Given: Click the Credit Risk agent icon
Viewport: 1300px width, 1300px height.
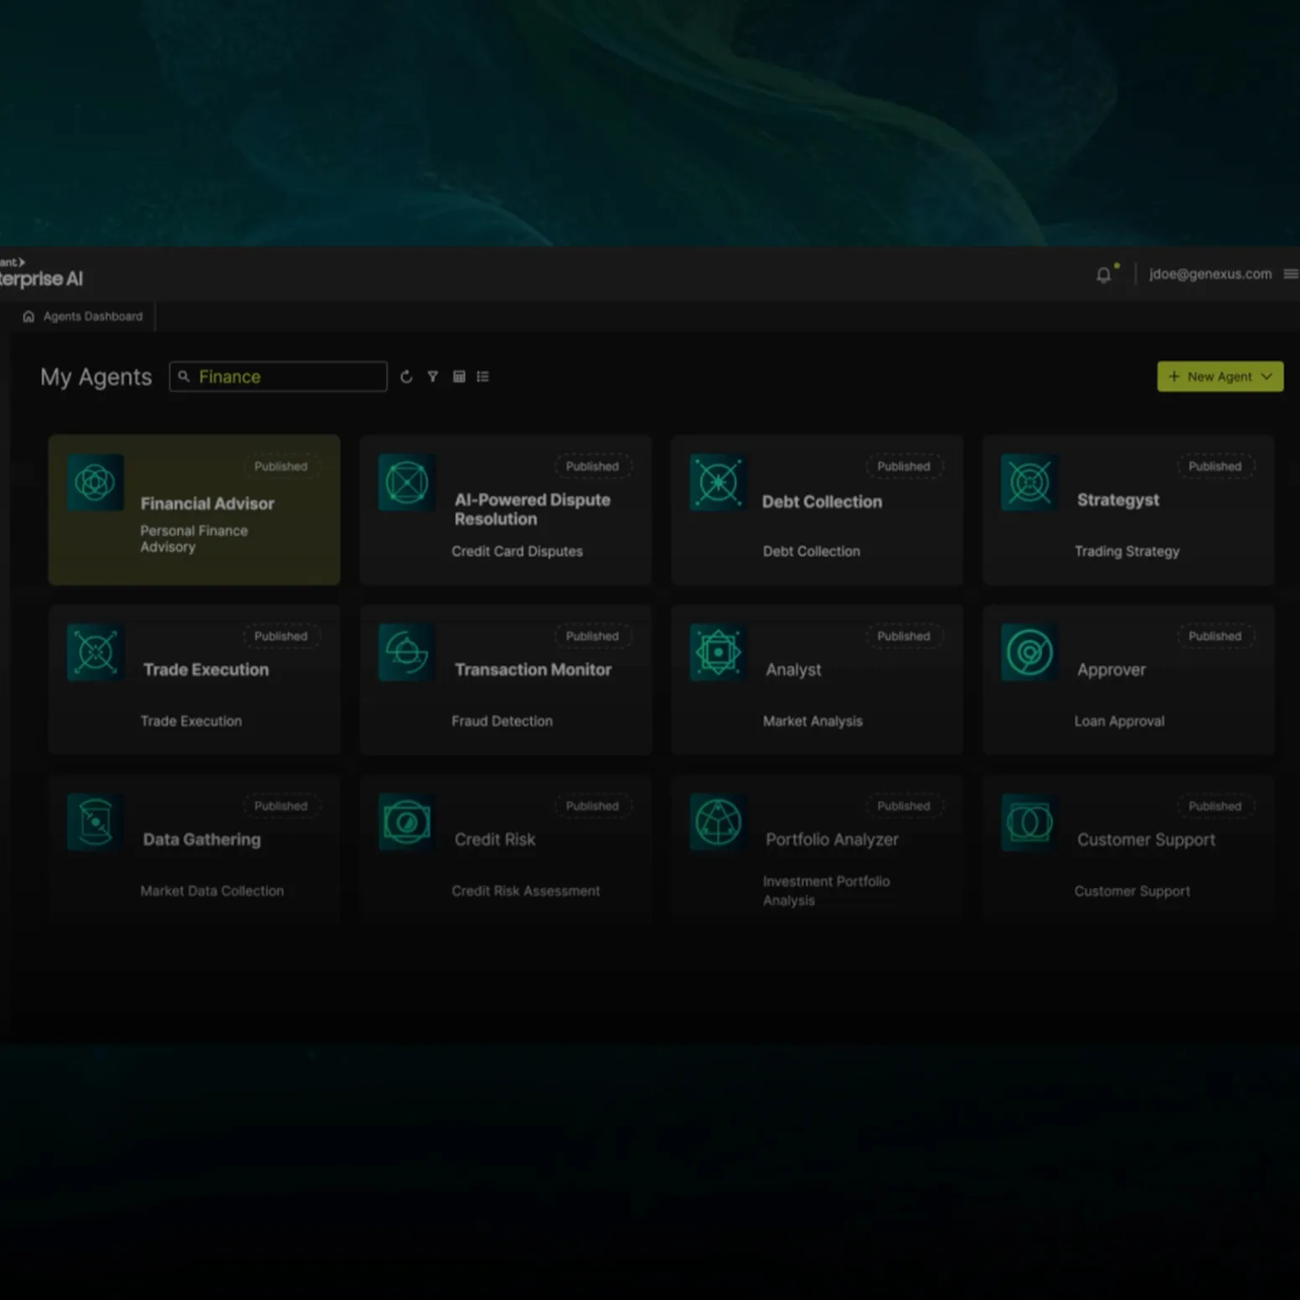Looking at the screenshot, I should 406,823.
